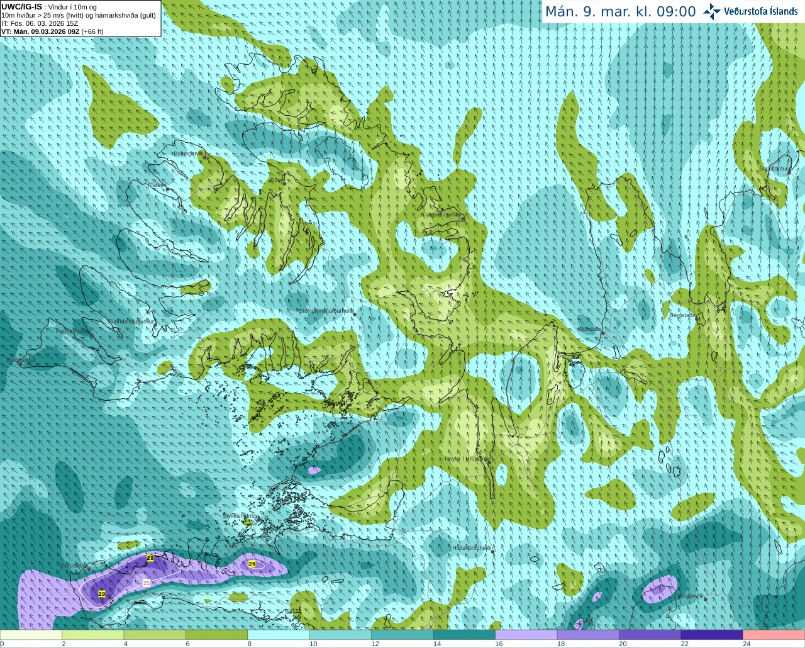Select the 14–16 m/s dark teal legend swatch
805x648 pixels.
[x=464, y=634]
